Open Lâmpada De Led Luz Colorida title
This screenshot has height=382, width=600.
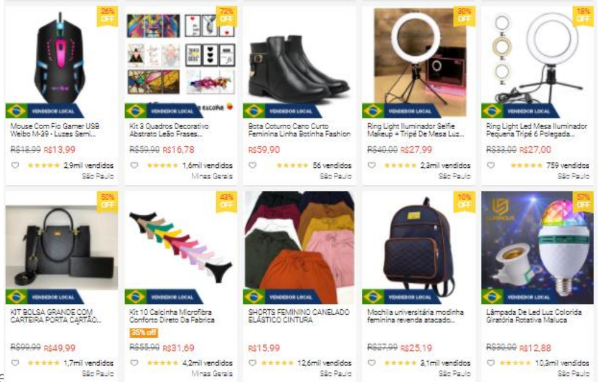click(x=534, y=316)
